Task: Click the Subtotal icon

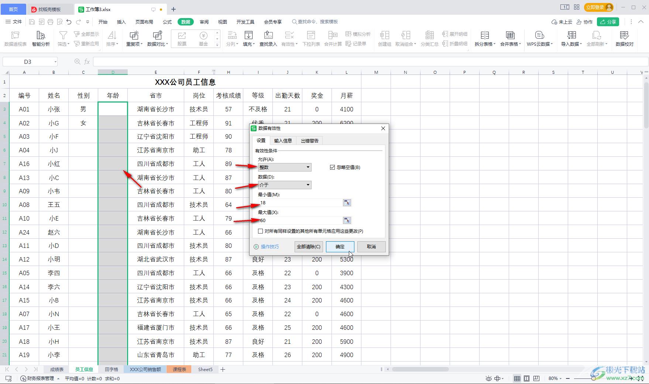Action: tap(429, 35)
